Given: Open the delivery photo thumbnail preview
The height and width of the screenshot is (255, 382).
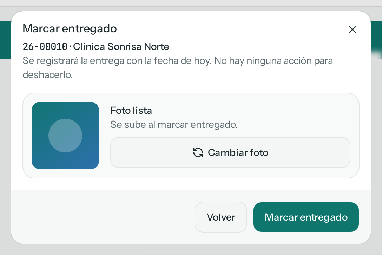Looking at the screenshot, I should point(65,136).
